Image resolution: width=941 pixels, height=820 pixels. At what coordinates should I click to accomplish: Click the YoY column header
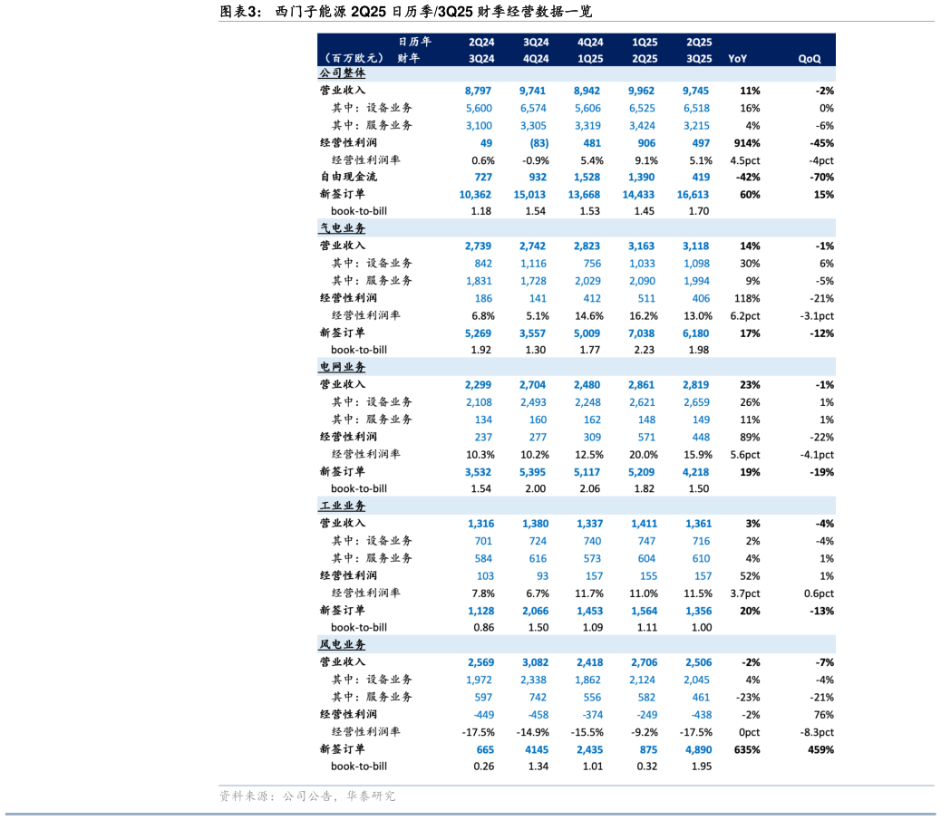point(737,58)
